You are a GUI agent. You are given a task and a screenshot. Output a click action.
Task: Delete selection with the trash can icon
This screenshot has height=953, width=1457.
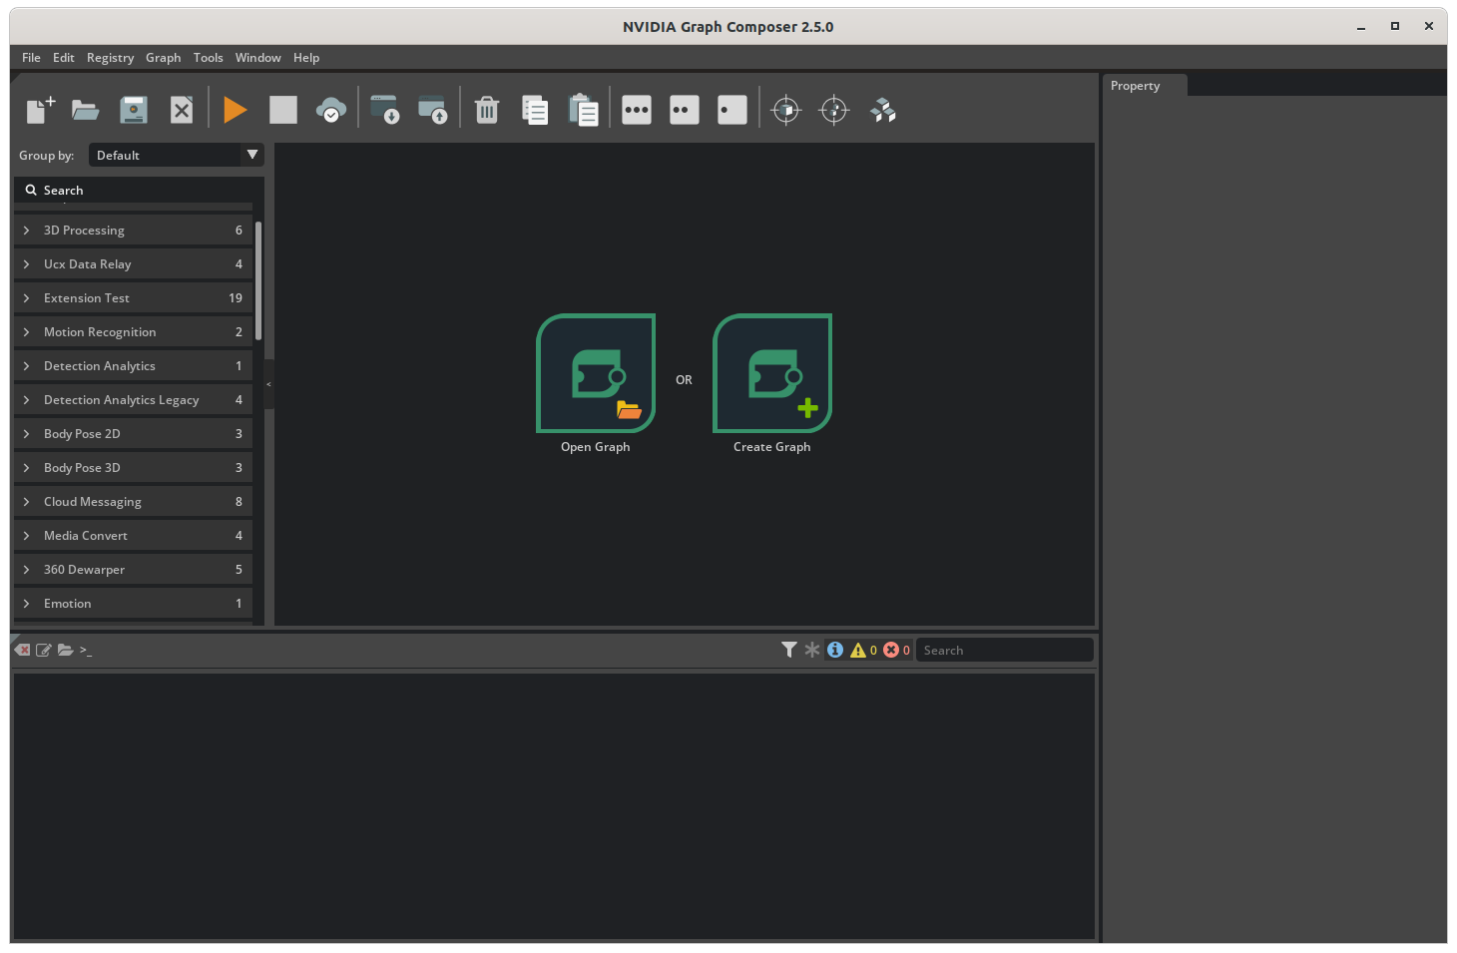point(487,110)
